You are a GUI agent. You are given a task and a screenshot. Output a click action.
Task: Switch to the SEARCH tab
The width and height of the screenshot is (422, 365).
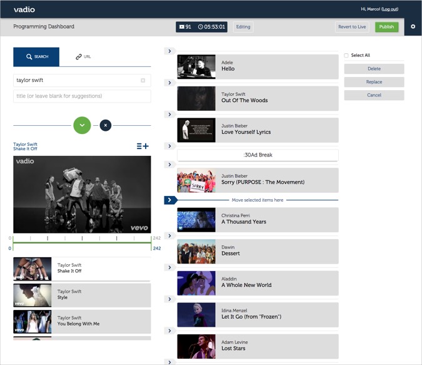(36, 57)
